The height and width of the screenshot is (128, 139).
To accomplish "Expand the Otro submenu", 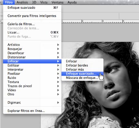I will [x=32, y=94].
